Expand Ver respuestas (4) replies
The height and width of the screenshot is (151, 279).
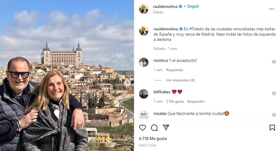click(x=180, y=80)
